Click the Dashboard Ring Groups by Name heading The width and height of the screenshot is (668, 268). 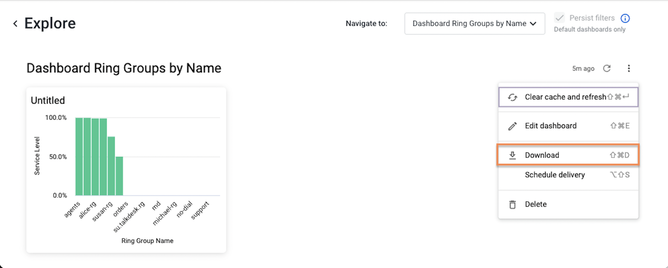point(124,68)
